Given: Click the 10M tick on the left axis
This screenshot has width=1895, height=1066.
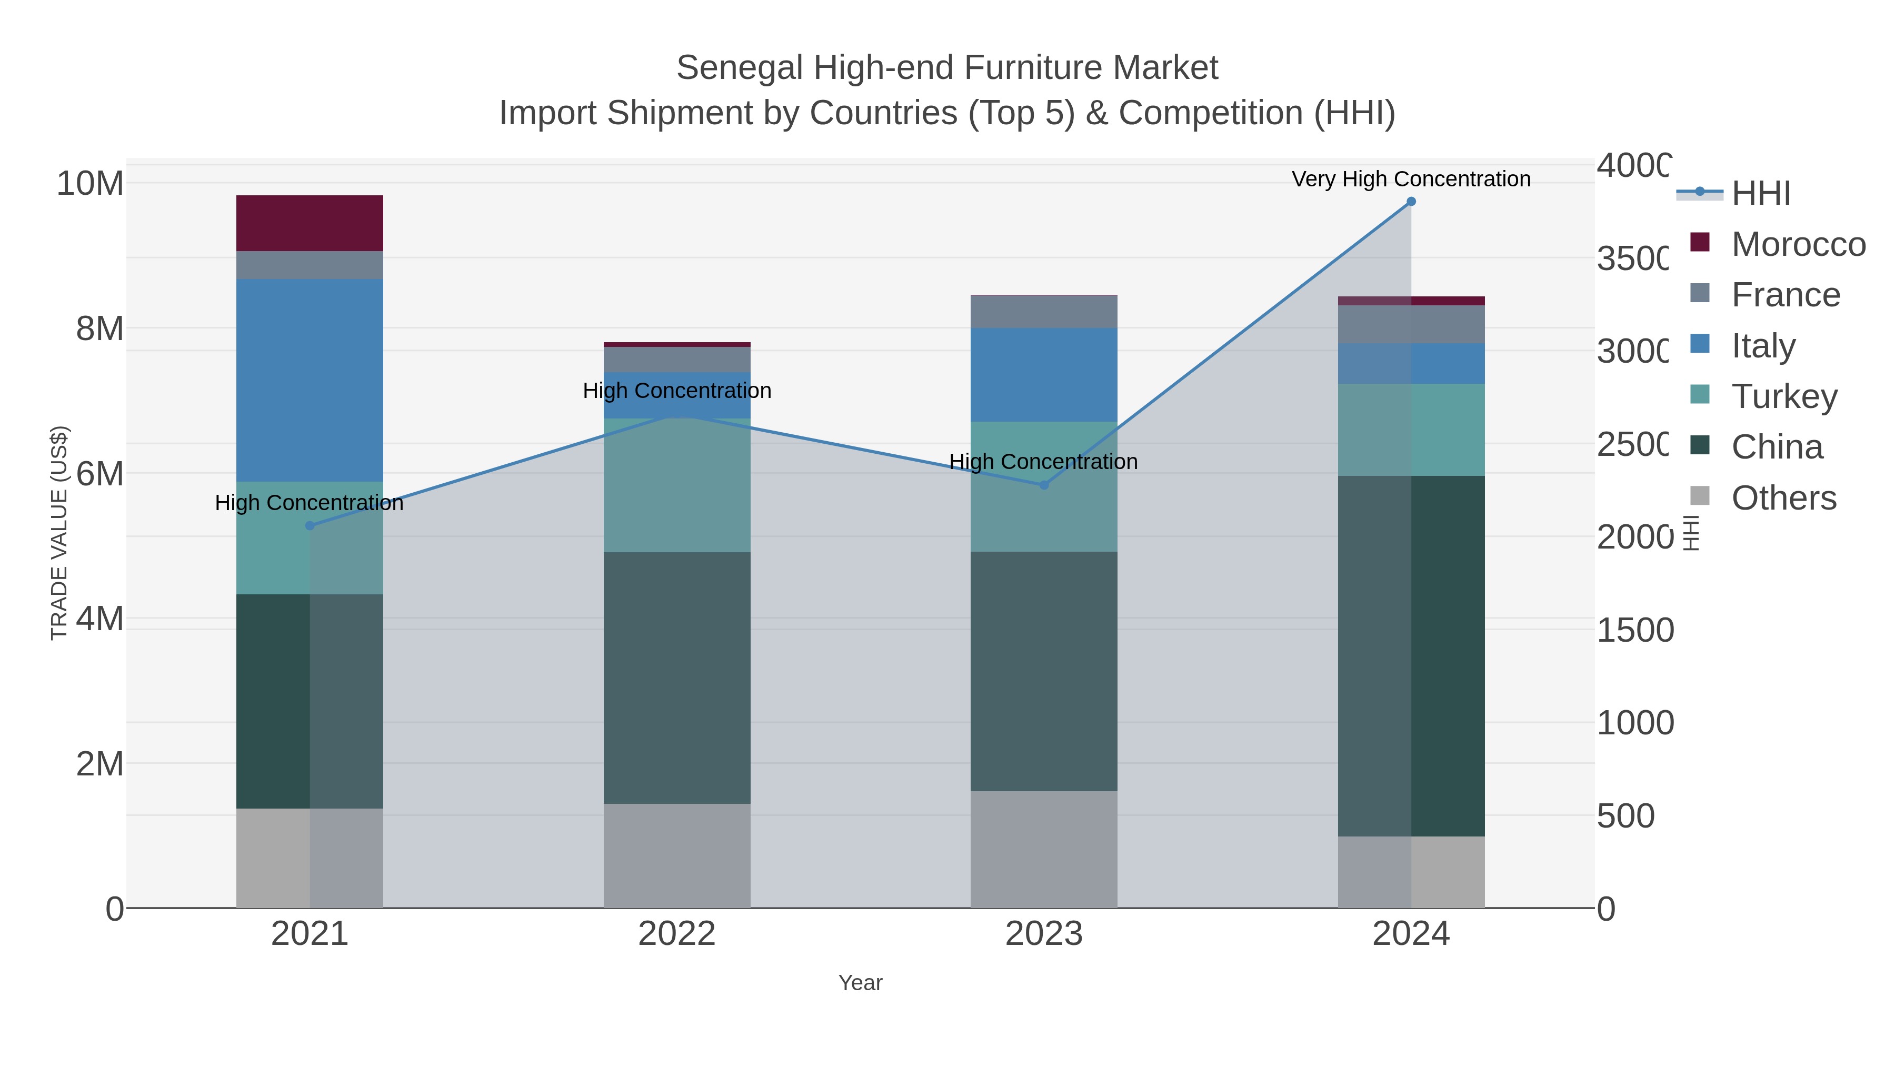Looking at the screenshot, I should pos(91,183).
